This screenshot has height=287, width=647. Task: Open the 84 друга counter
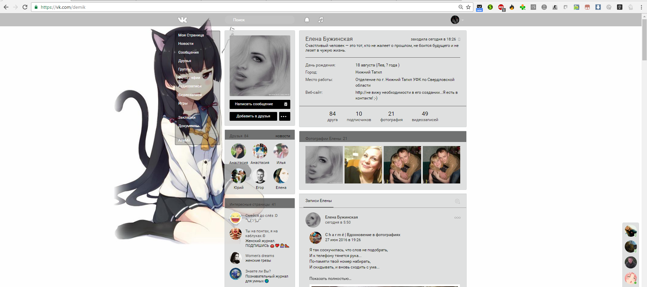(x=332, y=116)
